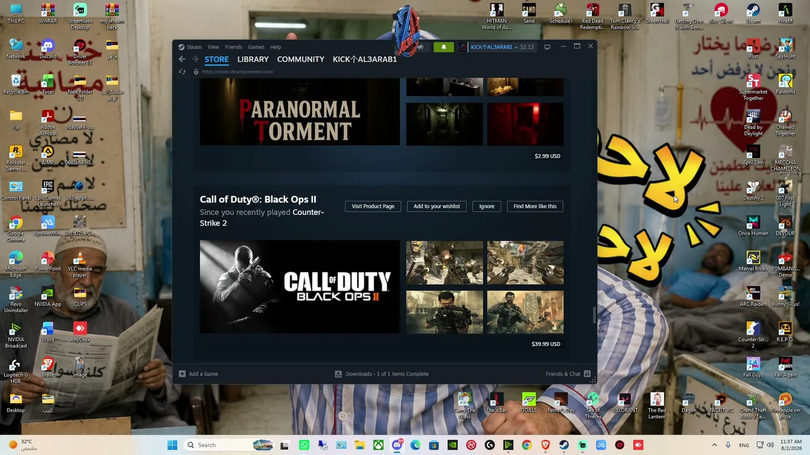Open Downloads 1 of 1 Items Complete
Viewport: 810px width, 455px height.
point(387,374)
